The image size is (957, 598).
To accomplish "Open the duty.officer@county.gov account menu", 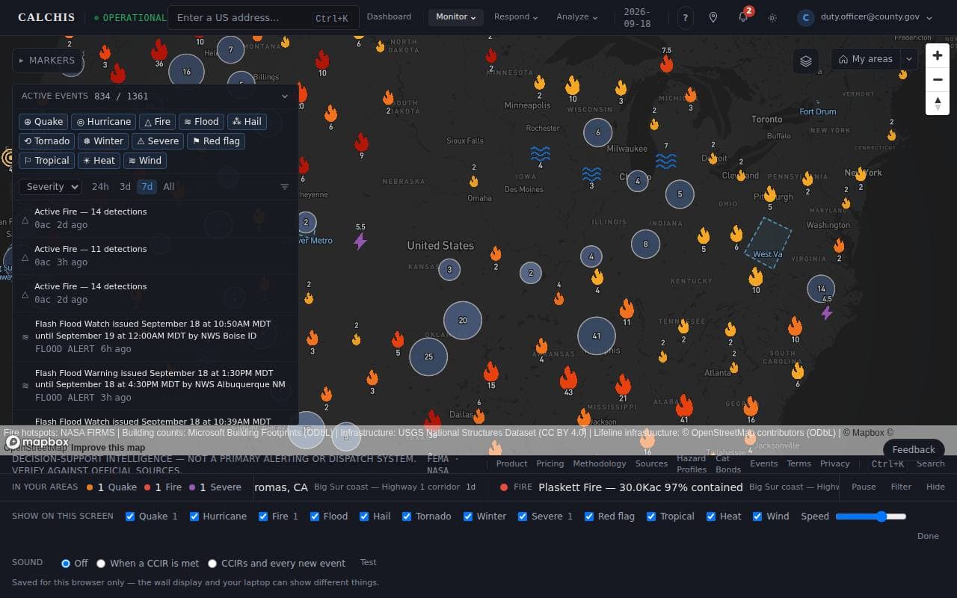I will click(x=865, y=17).
